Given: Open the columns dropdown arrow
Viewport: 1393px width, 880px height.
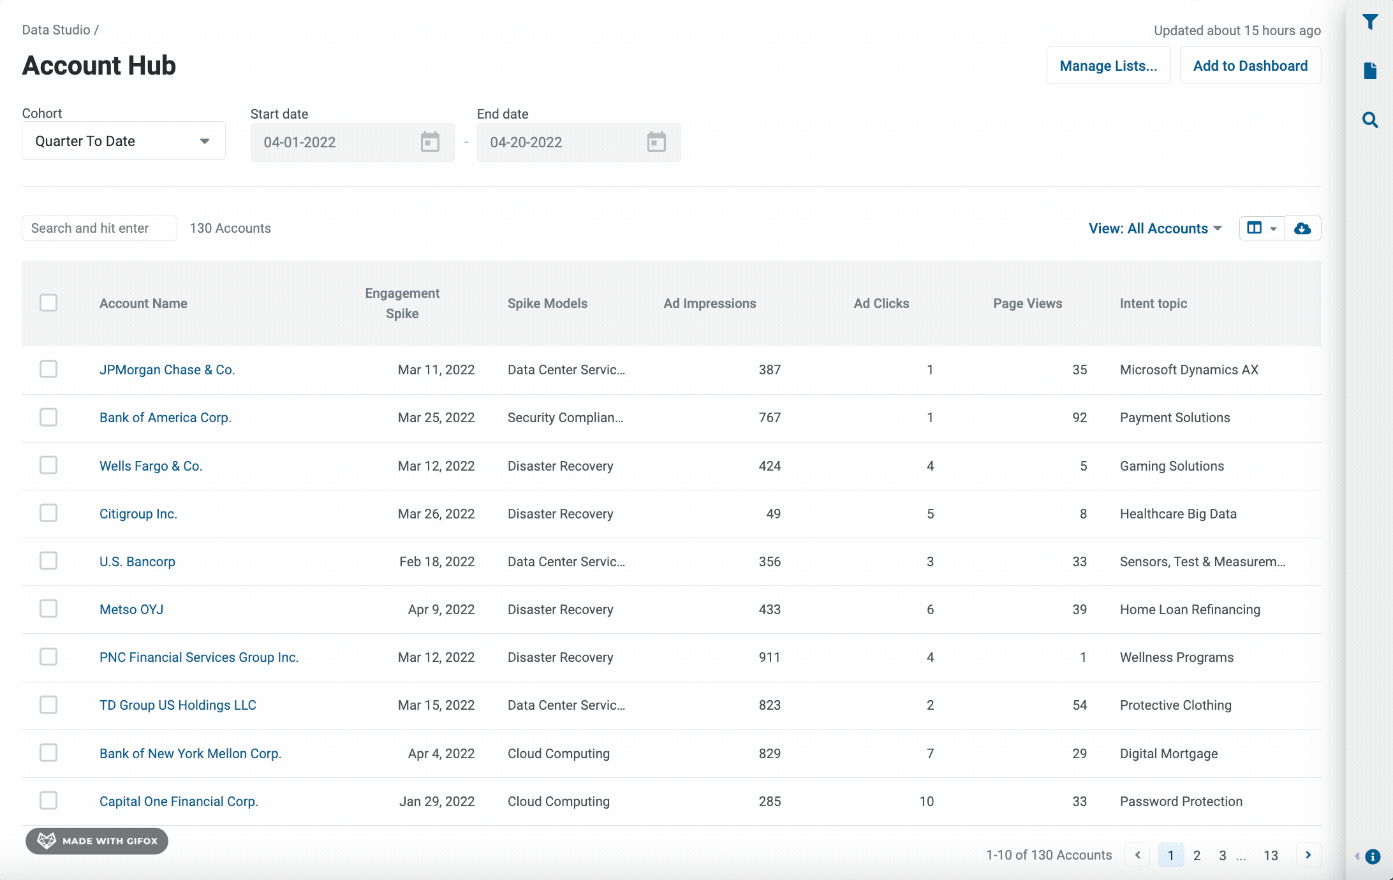Looking at the screenshot, I should (1273, 228).
